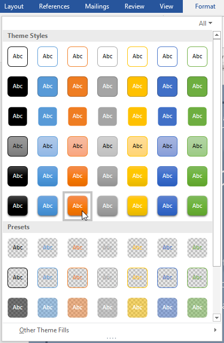Select the Format tab
This screenshot has height=343, width=224.
(x=205, y=6)
